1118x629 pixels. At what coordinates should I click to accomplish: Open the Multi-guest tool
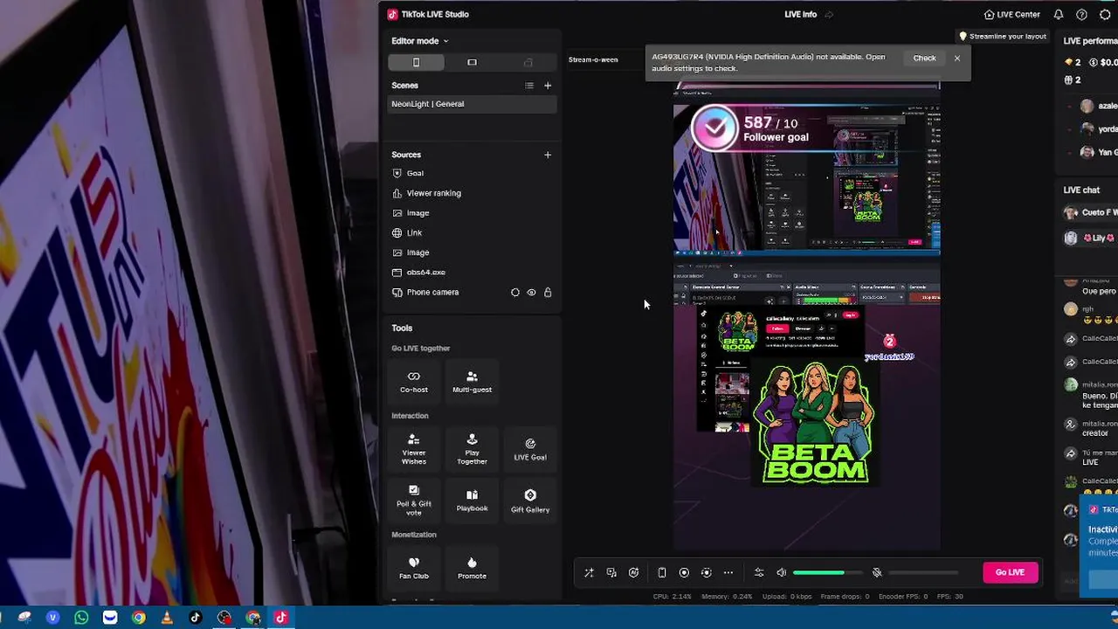click(x=472, y=382)
